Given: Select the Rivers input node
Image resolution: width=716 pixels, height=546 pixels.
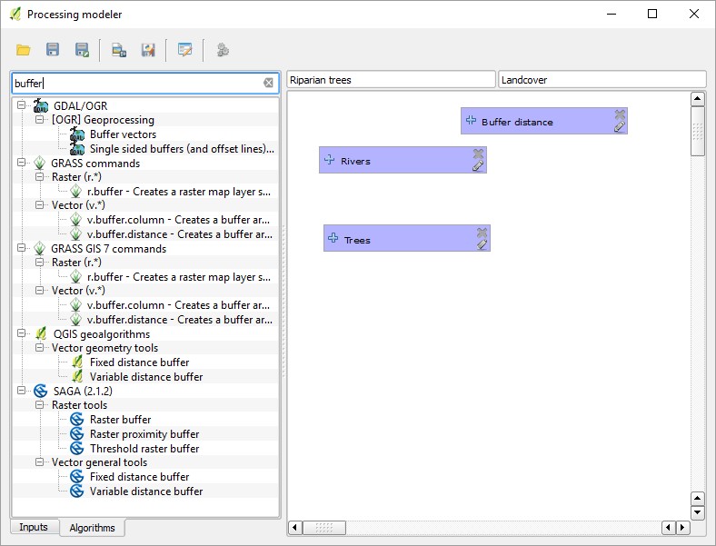Looking at the screenshot, I should [403, 160].
